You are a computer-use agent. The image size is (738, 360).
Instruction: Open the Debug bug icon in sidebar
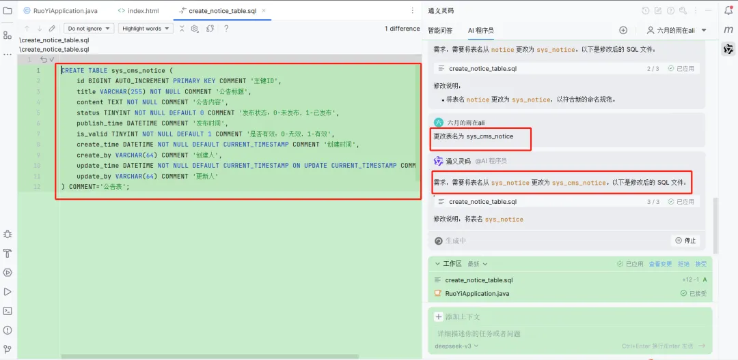(7, 234)
